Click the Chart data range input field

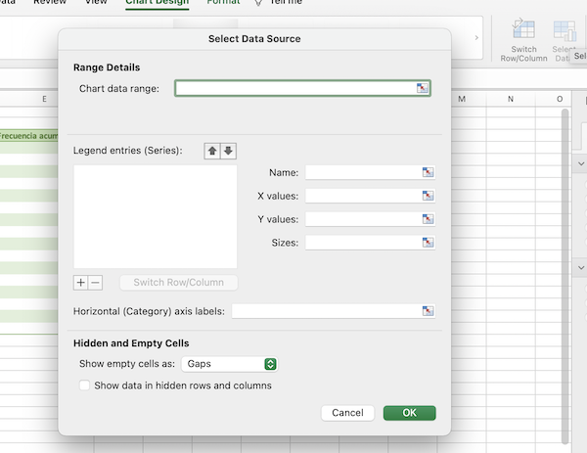[293, 88]
